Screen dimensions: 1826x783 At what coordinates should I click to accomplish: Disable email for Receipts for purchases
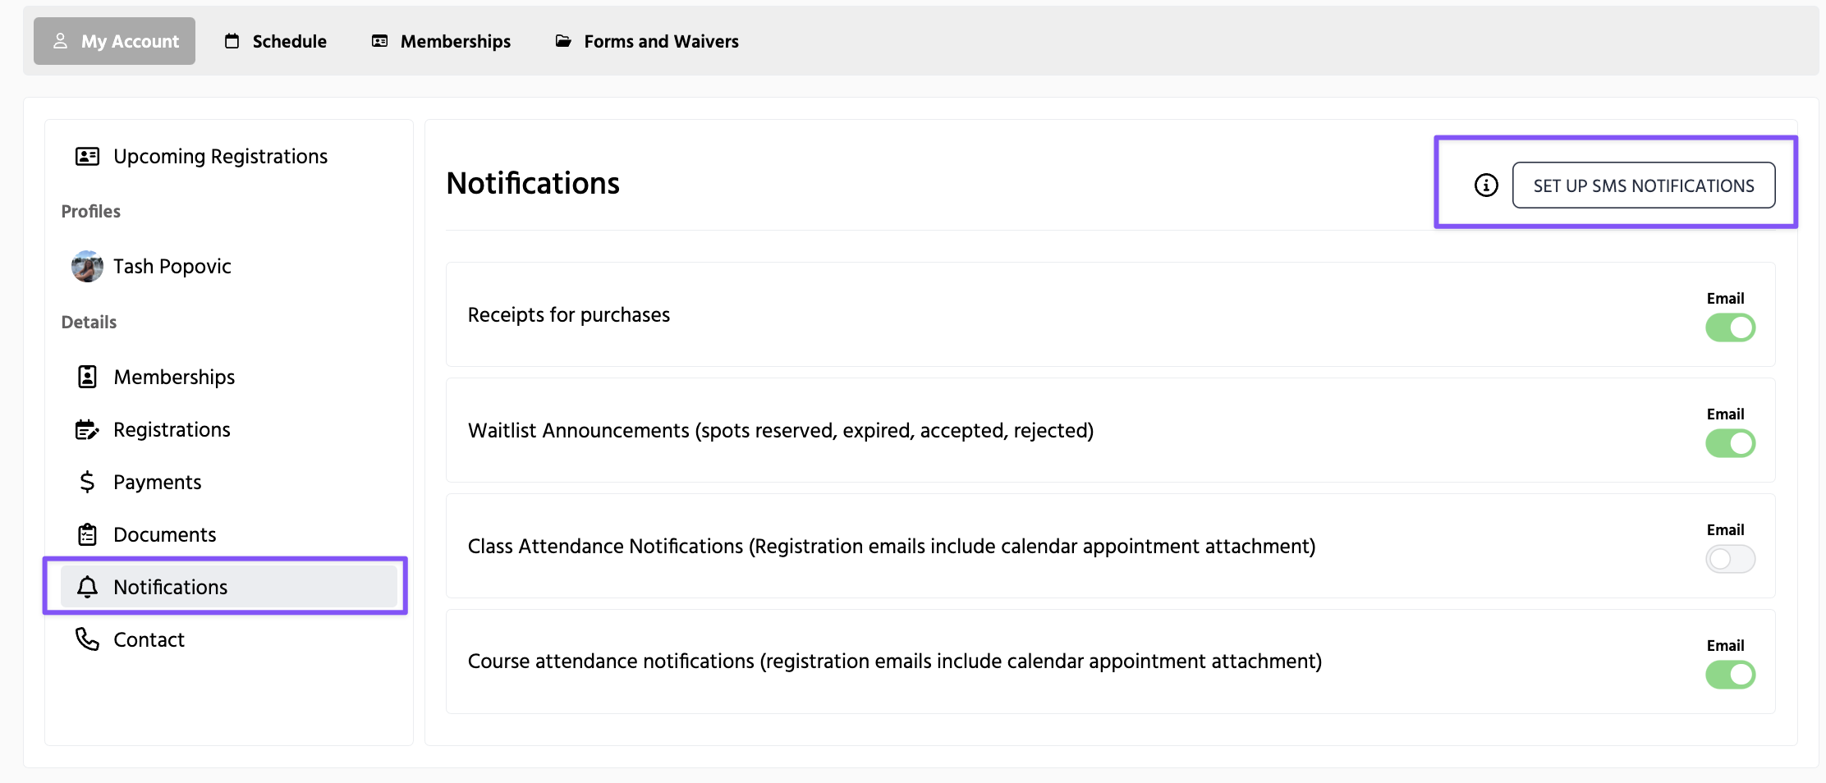[x=1730, y=327]
